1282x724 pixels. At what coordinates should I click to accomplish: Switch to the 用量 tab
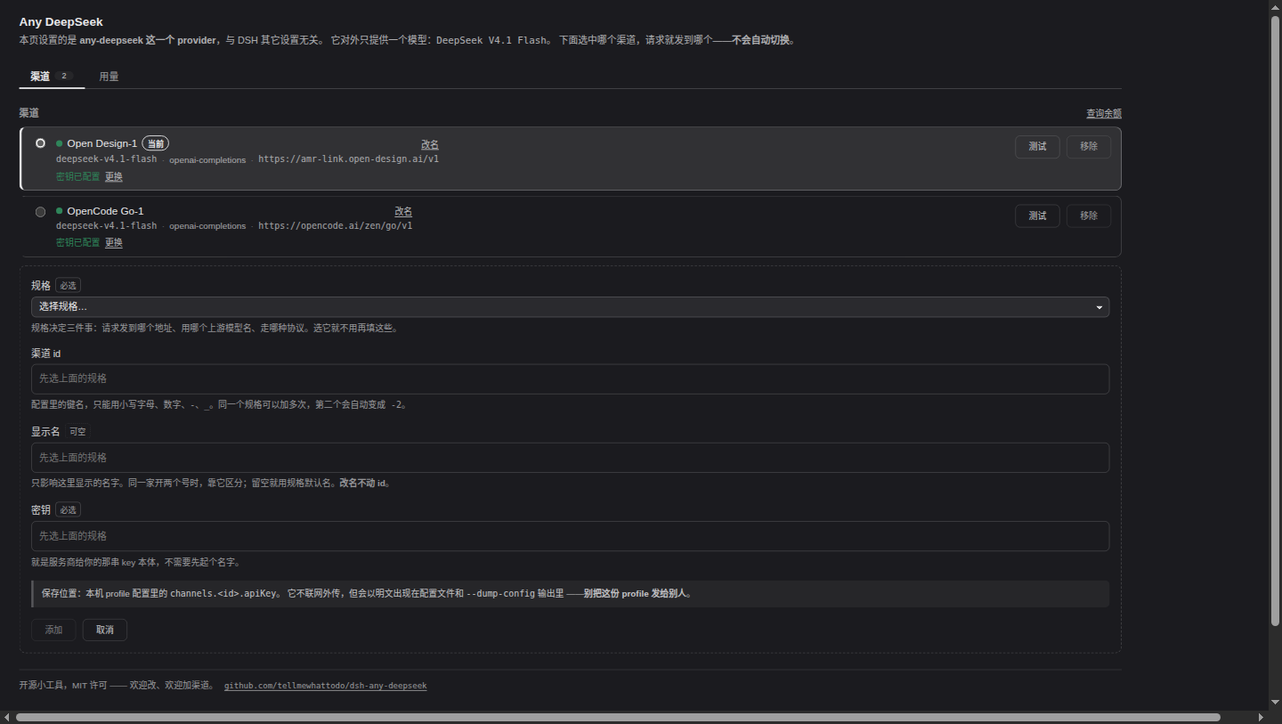click(x=109, y=77)
